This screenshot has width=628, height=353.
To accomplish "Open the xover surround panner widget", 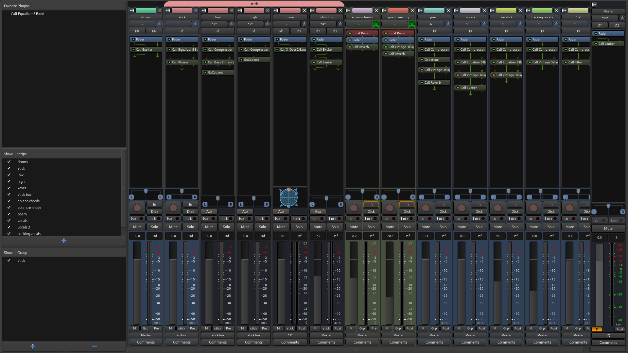I will (x=288, y=197).
